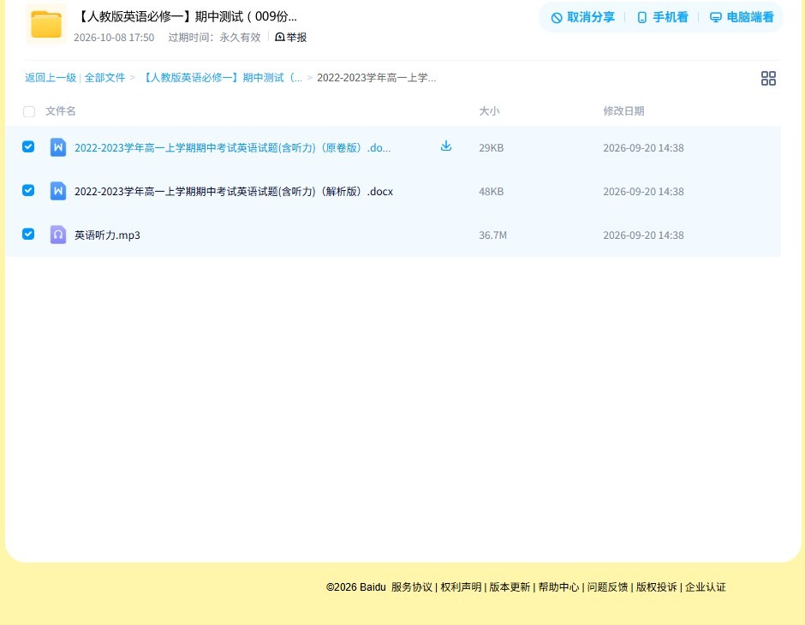The image size is (805, 625).
Task: Click 问题反馈 footer link
Action: 608,587
